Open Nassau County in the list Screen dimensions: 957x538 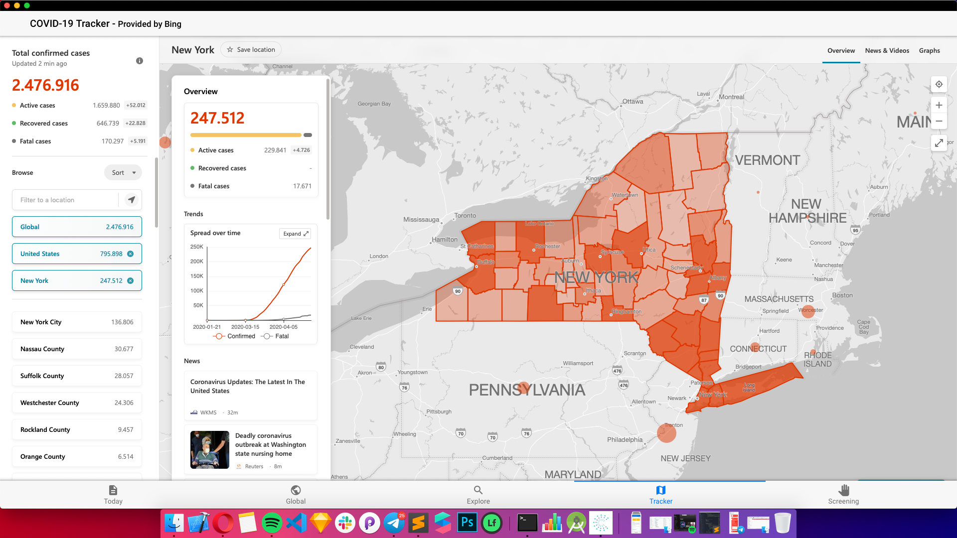pos(77,349)
